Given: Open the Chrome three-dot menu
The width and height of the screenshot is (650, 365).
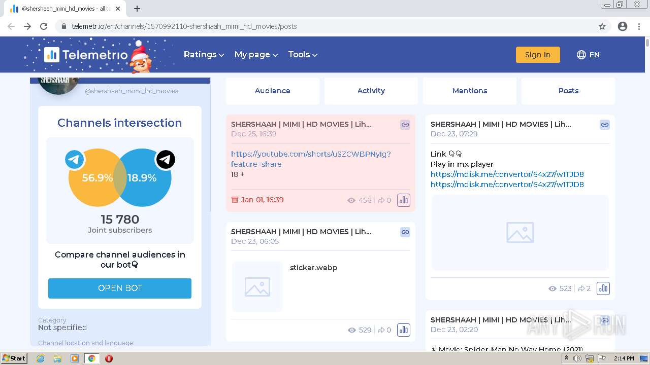Looking at the screenshot, I should point(639,26).
